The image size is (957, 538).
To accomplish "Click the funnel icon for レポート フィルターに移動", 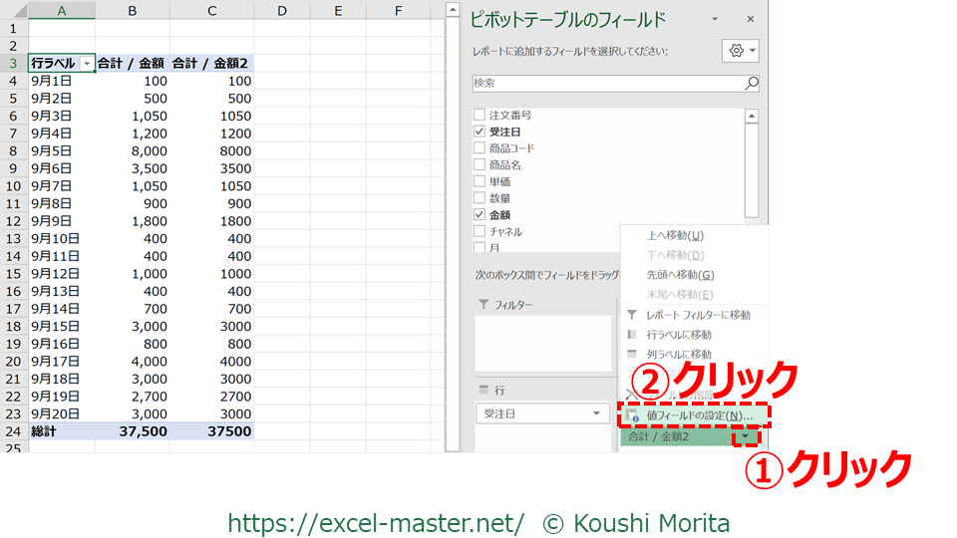I will [631, 315].
